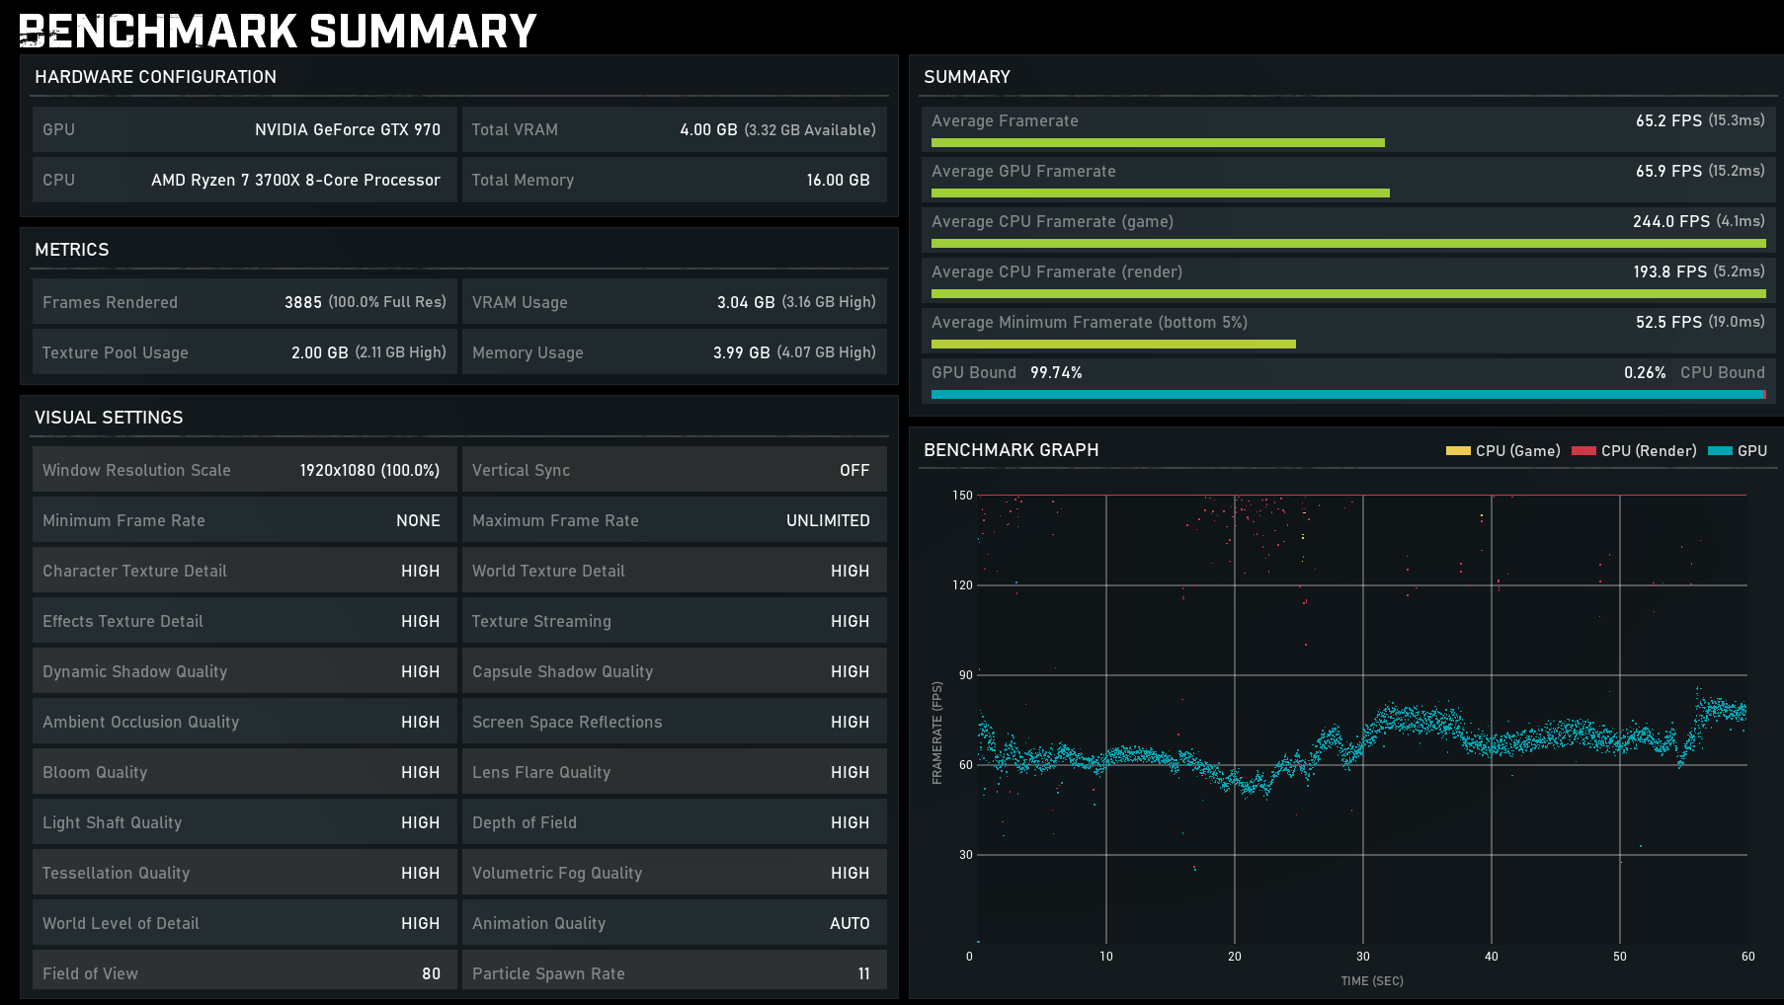Select the GPU NVIDIA GeForce GTX 970 row
The height and width of the screenshot is (1005, 1784).
[x=244, y=129]
